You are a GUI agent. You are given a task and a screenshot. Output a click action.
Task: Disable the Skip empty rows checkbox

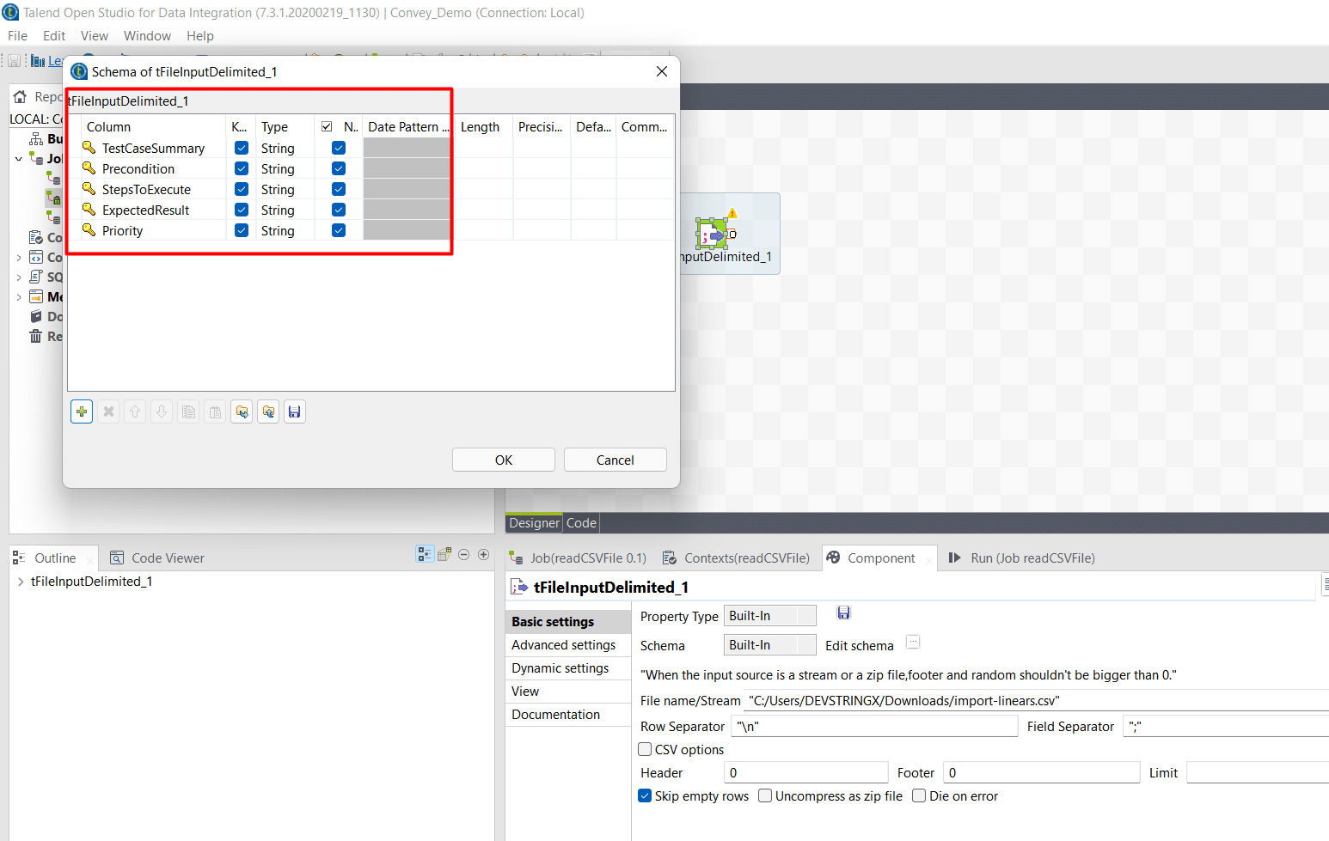pos(645,795)
